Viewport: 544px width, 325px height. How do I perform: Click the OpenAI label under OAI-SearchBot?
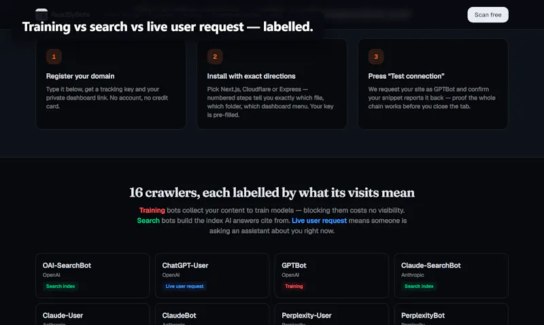click(52, 275)
